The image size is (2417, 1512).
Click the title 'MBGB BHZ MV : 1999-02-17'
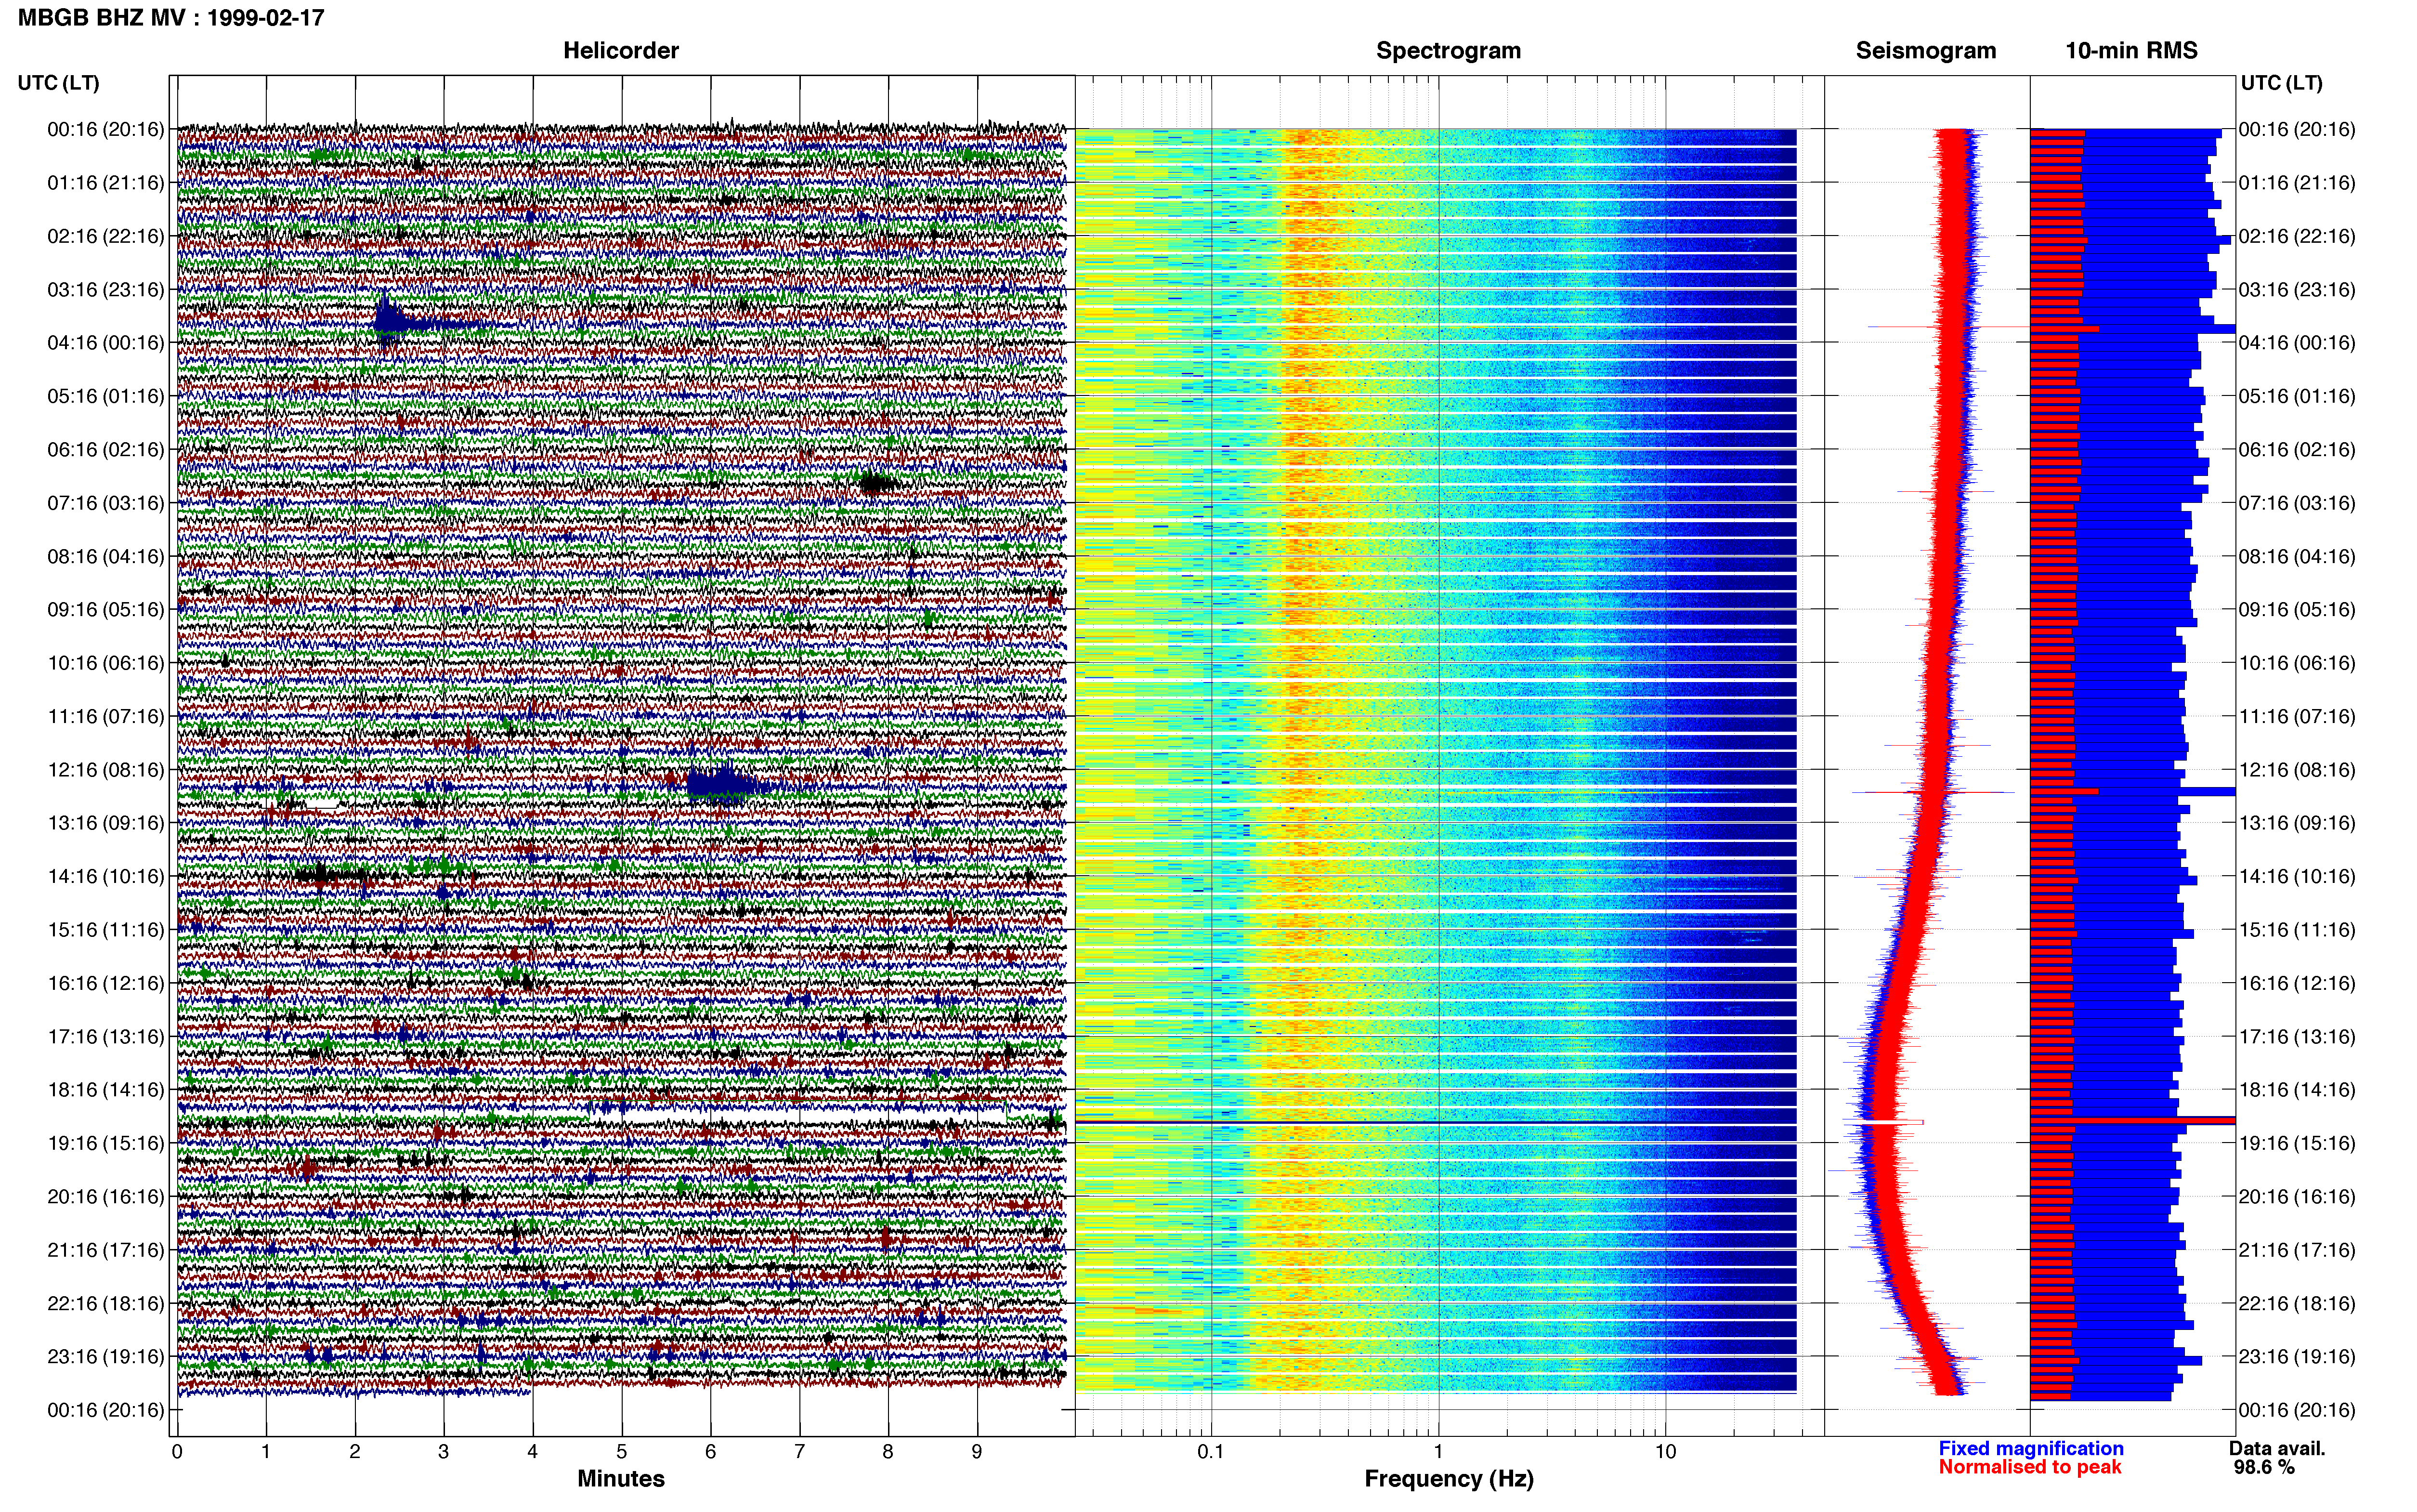point(171,18)
